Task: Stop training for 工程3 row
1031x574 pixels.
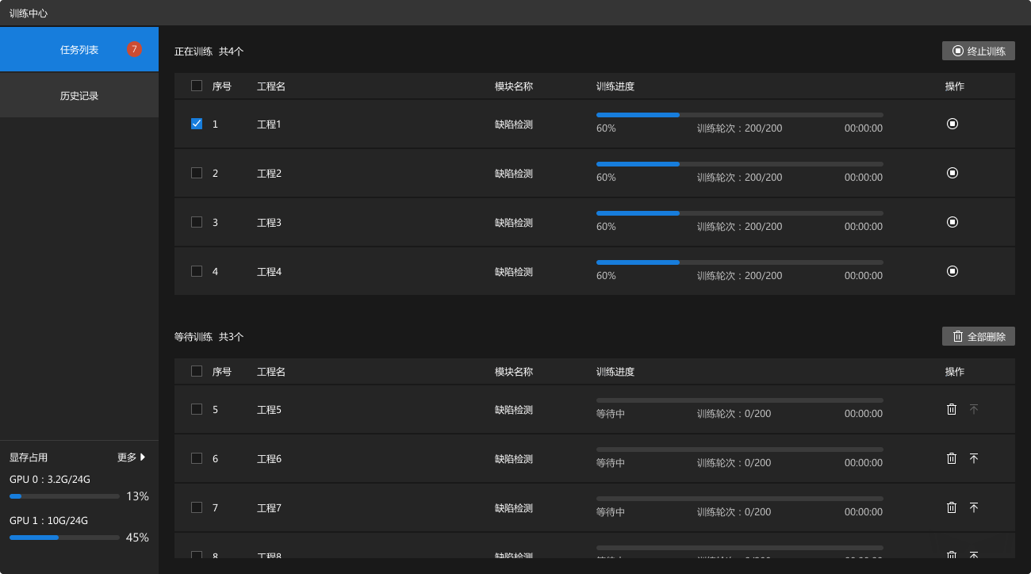Action: pyautogui.click(x=952, y=222)
